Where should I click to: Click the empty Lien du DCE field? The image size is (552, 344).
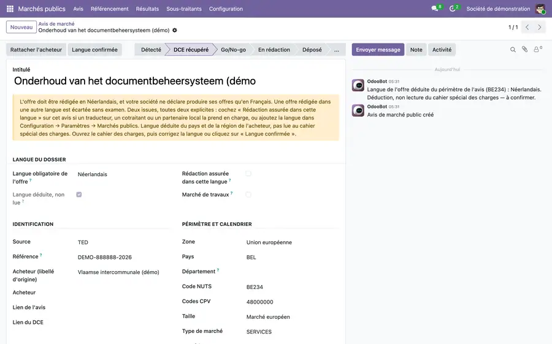tap(123, 322)
